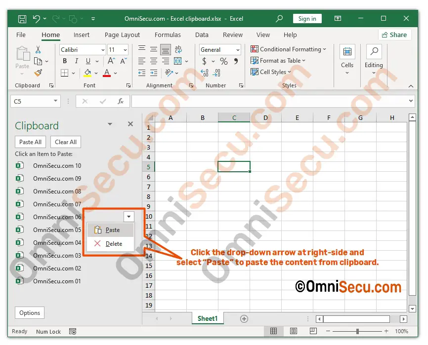Image resolution: width=428 pixels, height=345 pixels.
Task: Click the Save icon in title bar
Action: (22, 19)
